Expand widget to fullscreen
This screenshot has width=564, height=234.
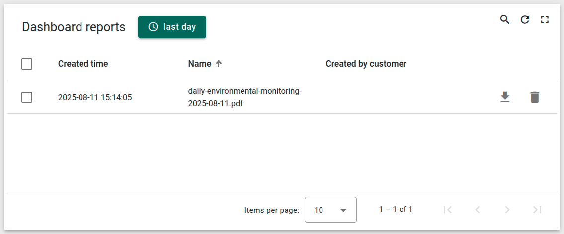point(545,20)
